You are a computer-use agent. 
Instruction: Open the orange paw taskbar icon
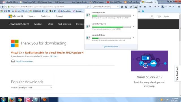point(44,99)
